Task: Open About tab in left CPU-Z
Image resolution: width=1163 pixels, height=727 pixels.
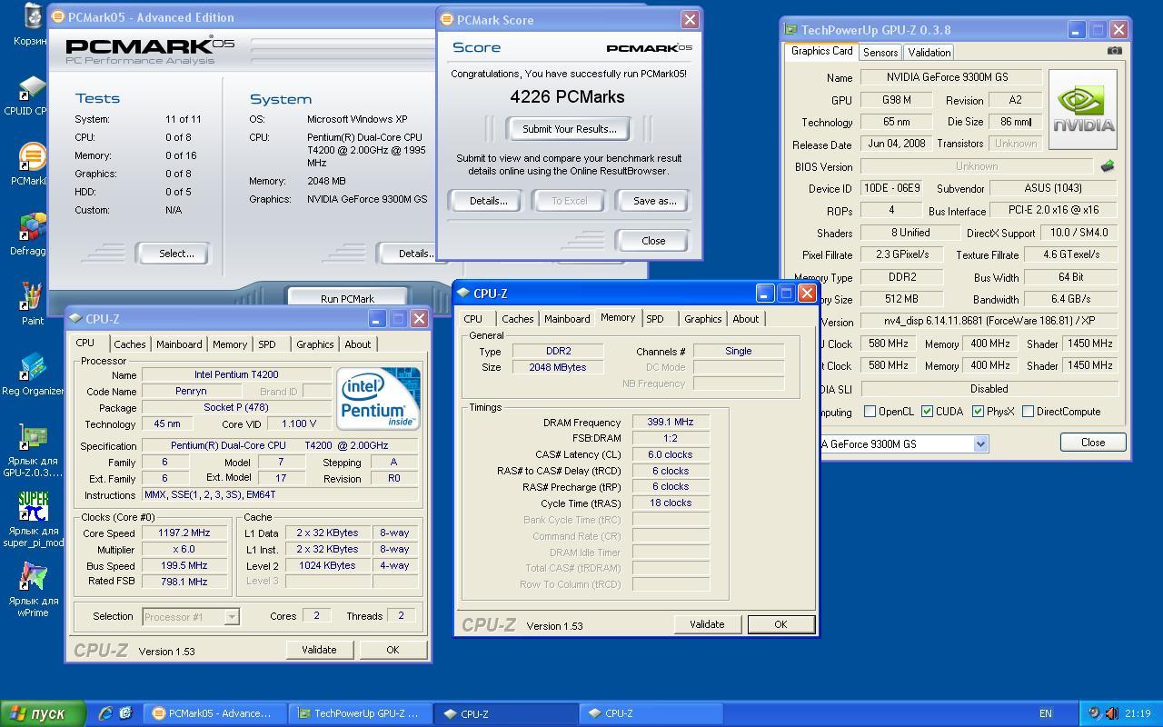Action: pos(357,344)
